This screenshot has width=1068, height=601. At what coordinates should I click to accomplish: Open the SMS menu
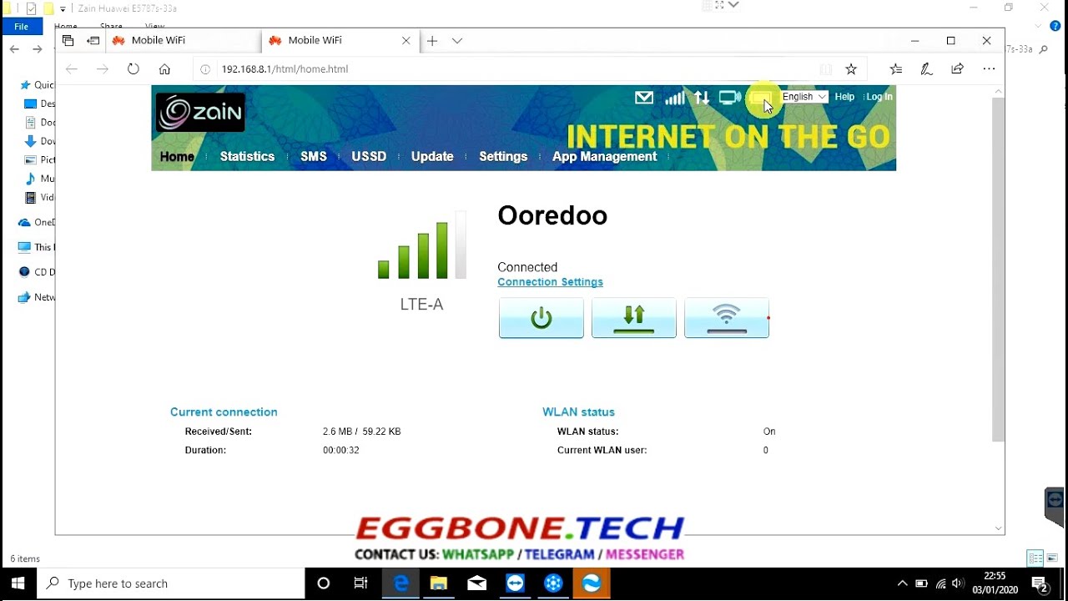click(314, 156)
